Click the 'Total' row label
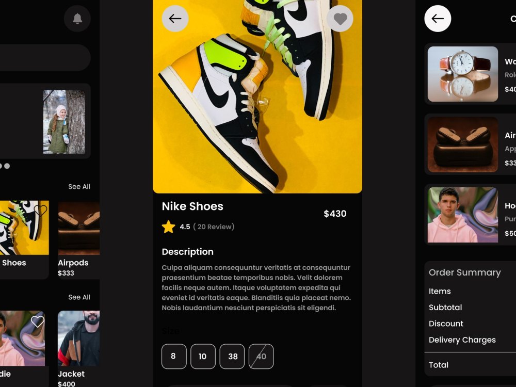The image size is (516, 387). 439,365
